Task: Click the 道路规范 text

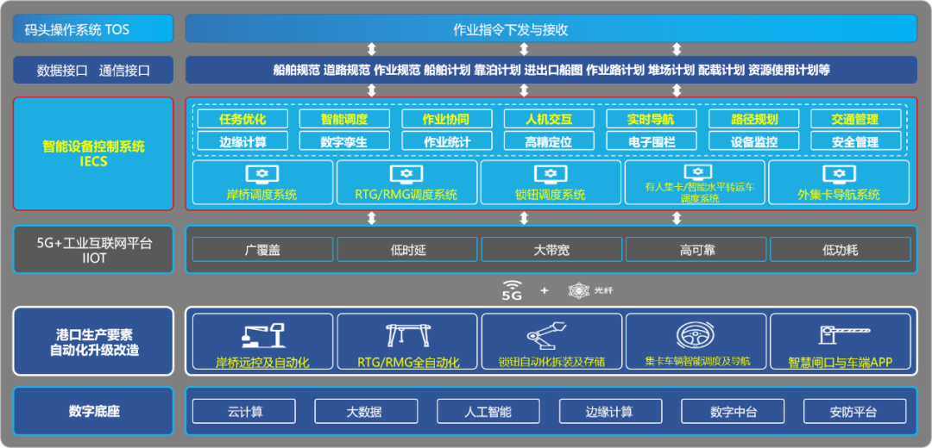Action: (x=347, y=70)
